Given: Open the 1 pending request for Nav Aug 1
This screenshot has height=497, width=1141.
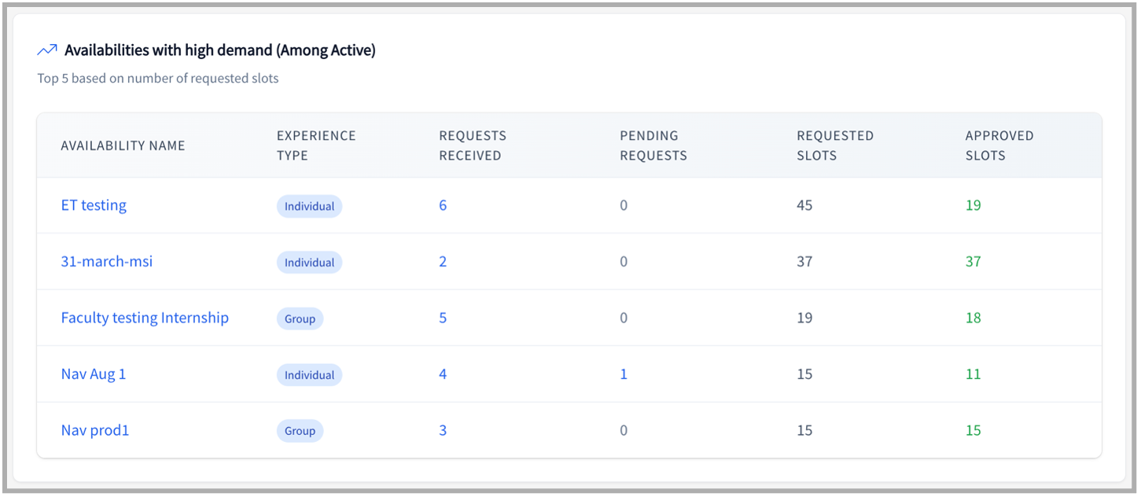Looking at the screenshot, I should 624,374.
